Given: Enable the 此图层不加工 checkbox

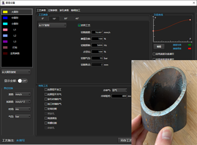Looking at the screenshot, I should coord(46,89).
